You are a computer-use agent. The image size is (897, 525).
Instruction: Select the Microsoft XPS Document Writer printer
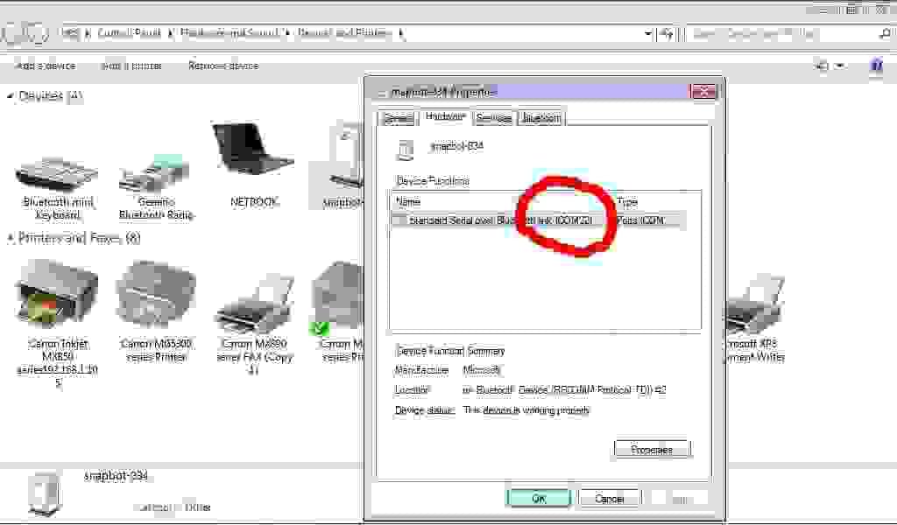pos(755,318)
